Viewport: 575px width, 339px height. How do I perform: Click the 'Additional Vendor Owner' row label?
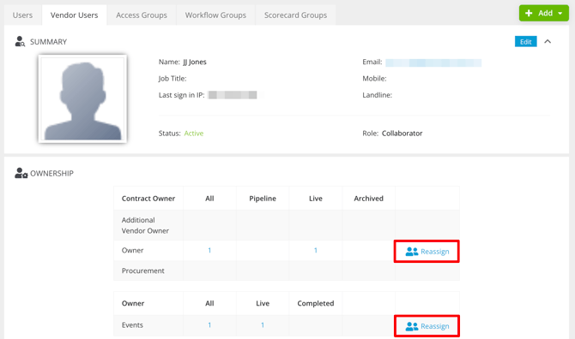click(145, 225)
